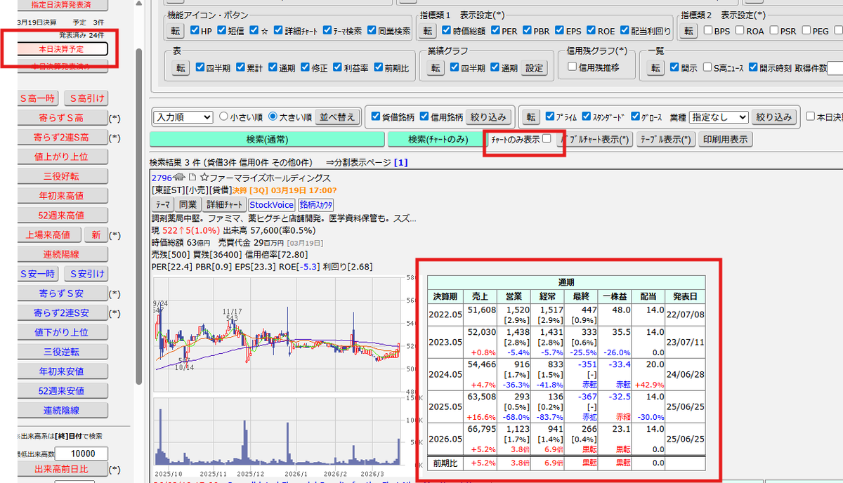This screenshot has height=483, width=843.
Task: Toggle the テーマ検索 checkbox
Action: point(328,30)
